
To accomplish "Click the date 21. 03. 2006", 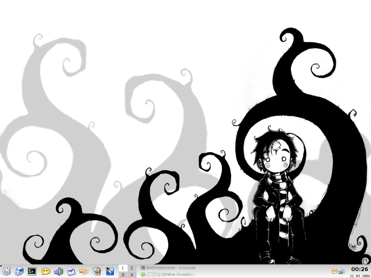I will (359, 276).
